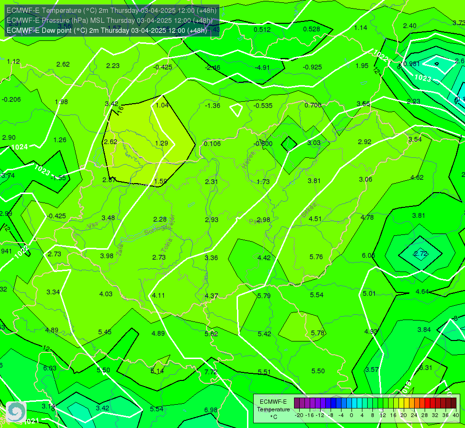Screen dimensions: 465x428
Task: Click the dark purple -20 legend swatch
Action: coord(297,403)
